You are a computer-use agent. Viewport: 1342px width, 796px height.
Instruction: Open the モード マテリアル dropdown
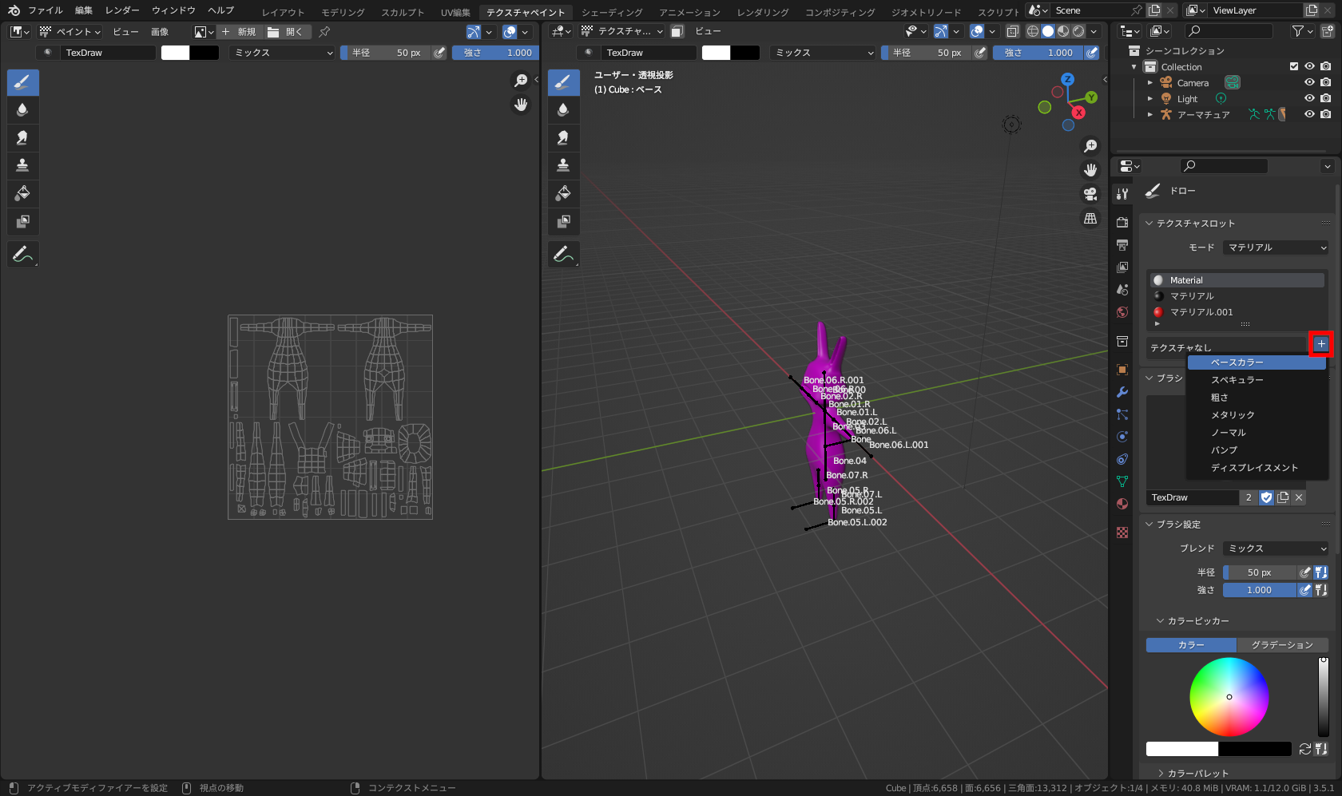[x=1276, y=248]
